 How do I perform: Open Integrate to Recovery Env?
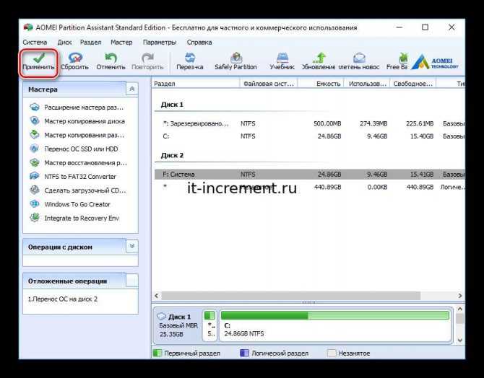point(74,219)
